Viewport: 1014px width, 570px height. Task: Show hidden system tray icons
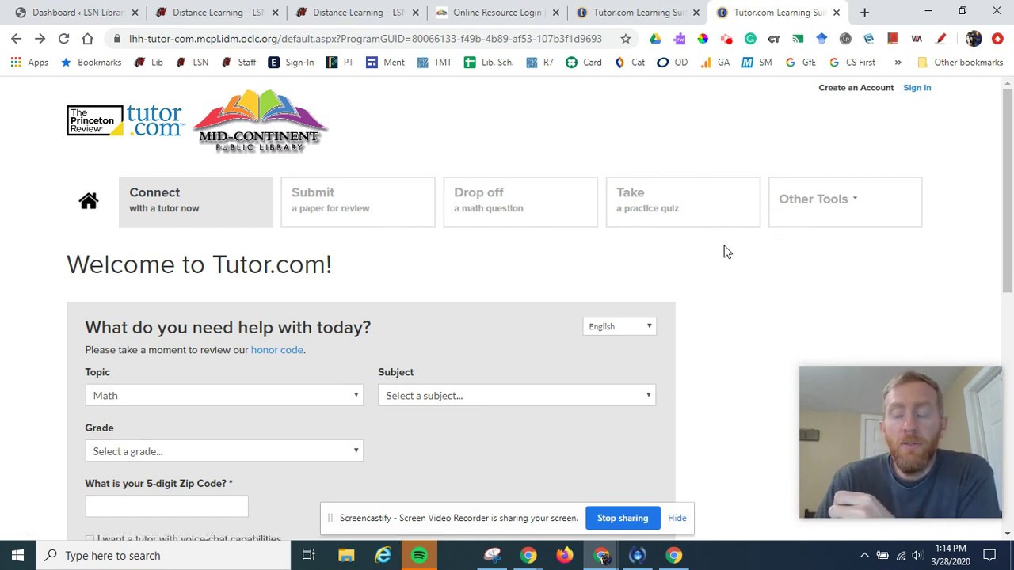(864, 555)
